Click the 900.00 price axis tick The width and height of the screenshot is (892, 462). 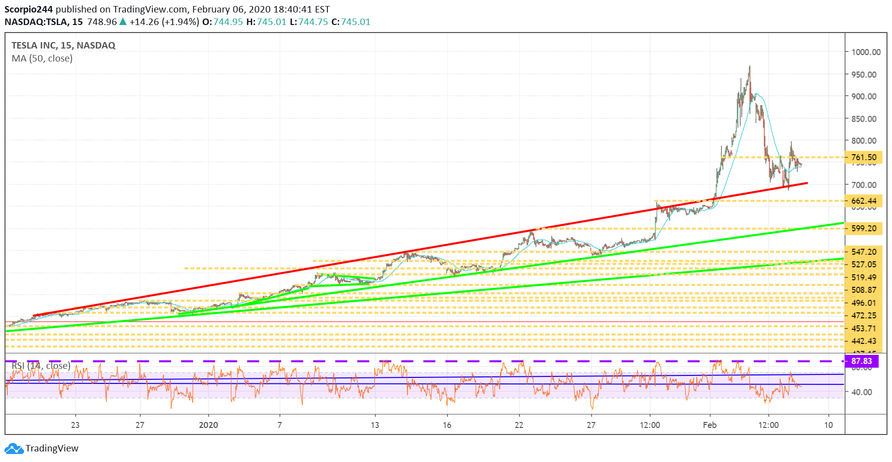pyautogui.click(x=864, y=97)
